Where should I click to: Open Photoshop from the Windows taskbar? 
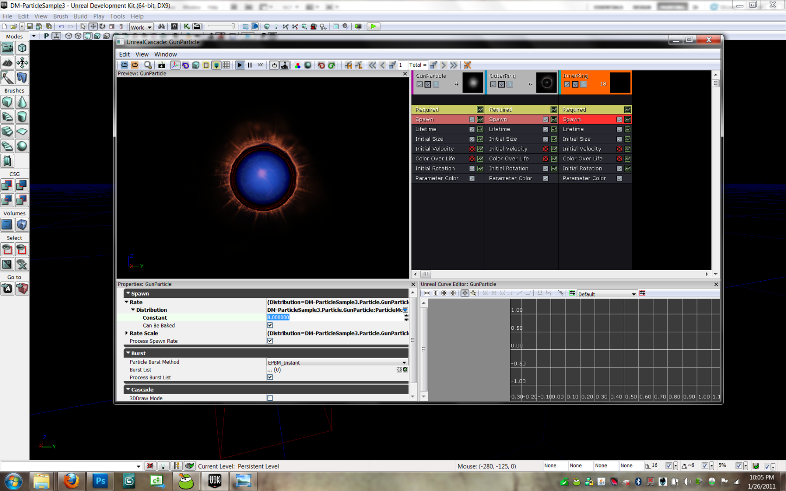100,481
